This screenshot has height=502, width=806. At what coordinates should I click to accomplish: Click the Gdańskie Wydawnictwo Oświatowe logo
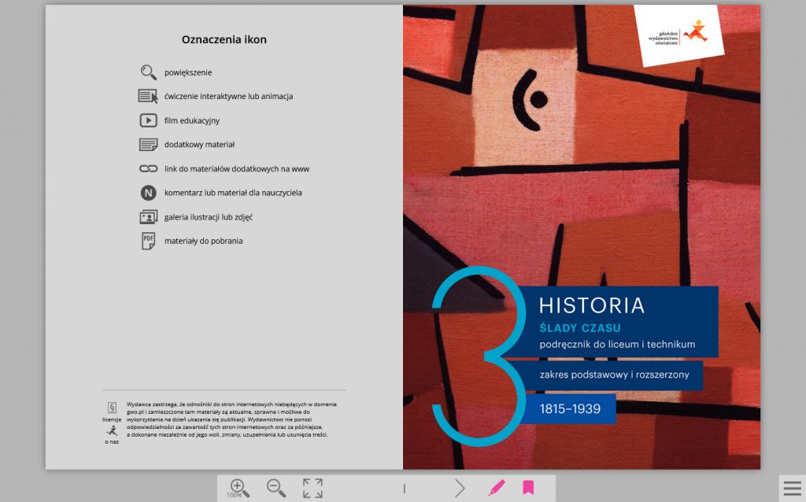coord(678,33)
